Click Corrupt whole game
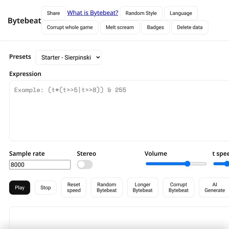Screen dimensions: 229x229 [x=70, y=27]
